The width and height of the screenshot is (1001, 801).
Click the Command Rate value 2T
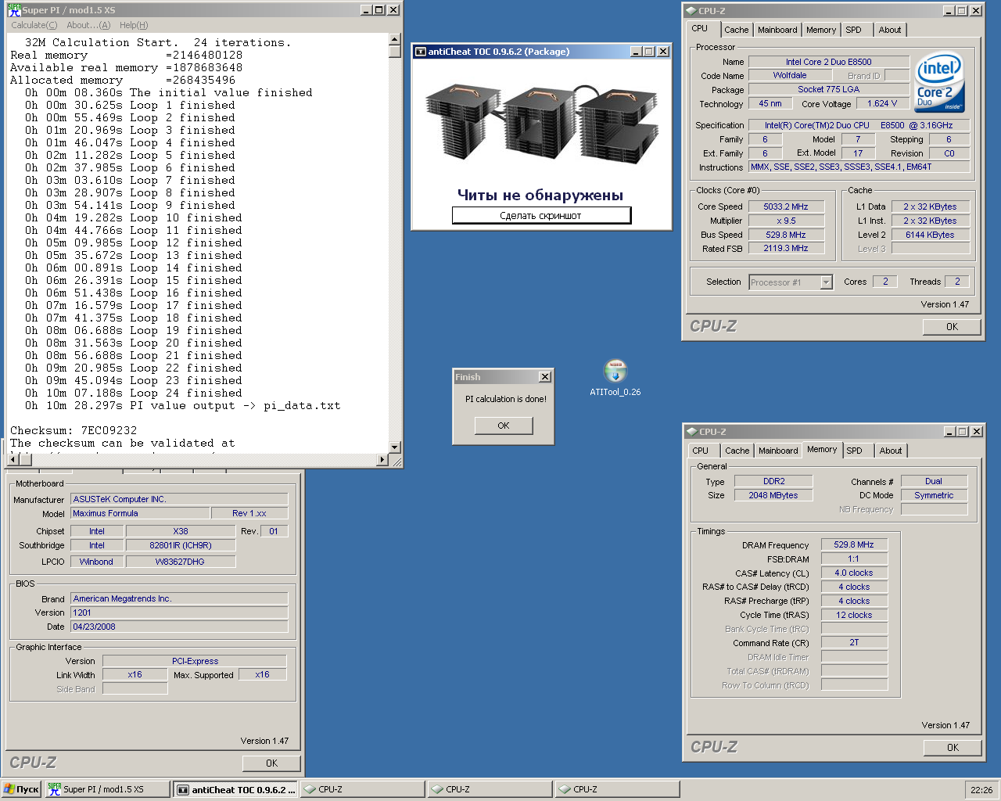coord(854,642)
